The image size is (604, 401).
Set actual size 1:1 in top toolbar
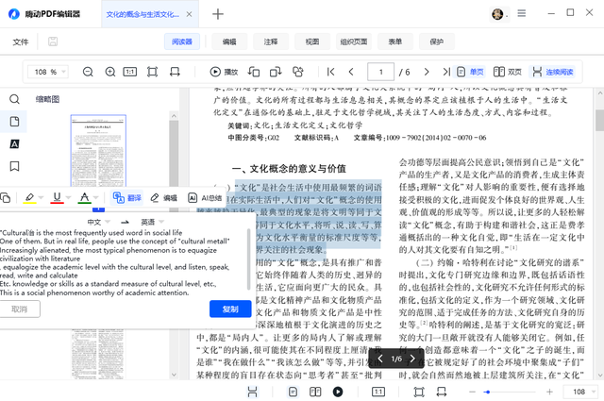pyautogui.click(x=130, y=72)
